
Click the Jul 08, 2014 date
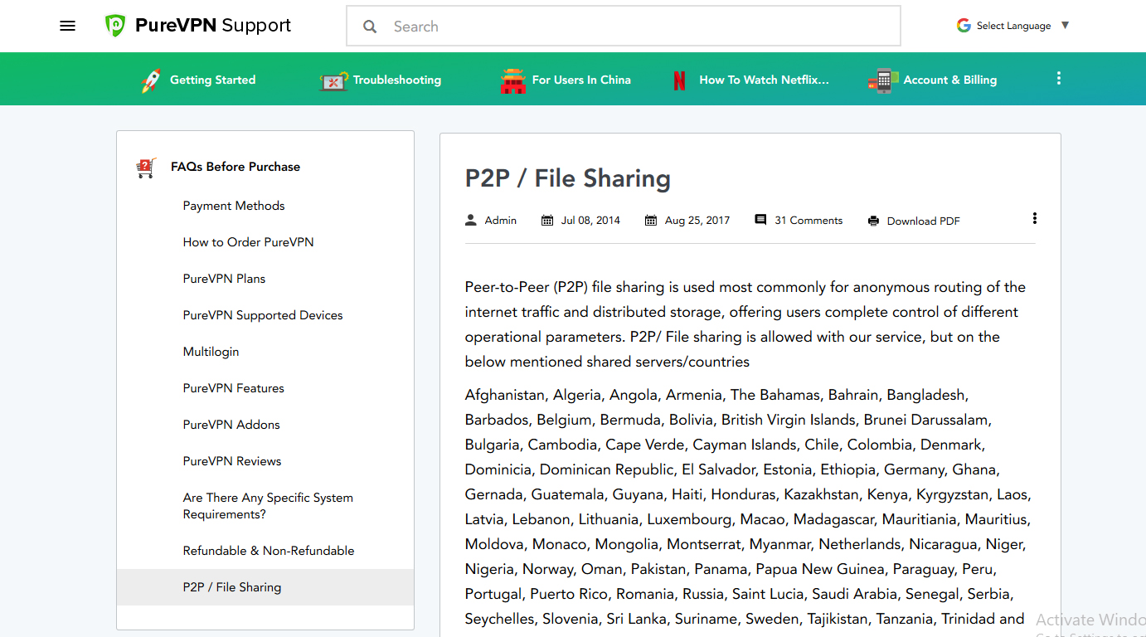point(590,221)
